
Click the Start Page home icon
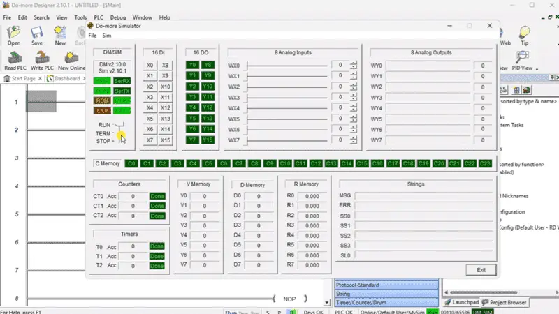[x=7, y=79]
